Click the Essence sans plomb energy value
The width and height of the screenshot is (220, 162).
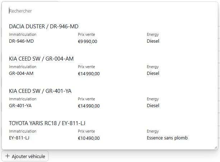167,138
